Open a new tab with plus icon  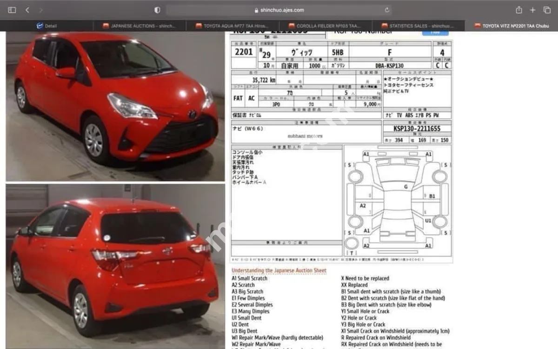[x=533, y=10]
